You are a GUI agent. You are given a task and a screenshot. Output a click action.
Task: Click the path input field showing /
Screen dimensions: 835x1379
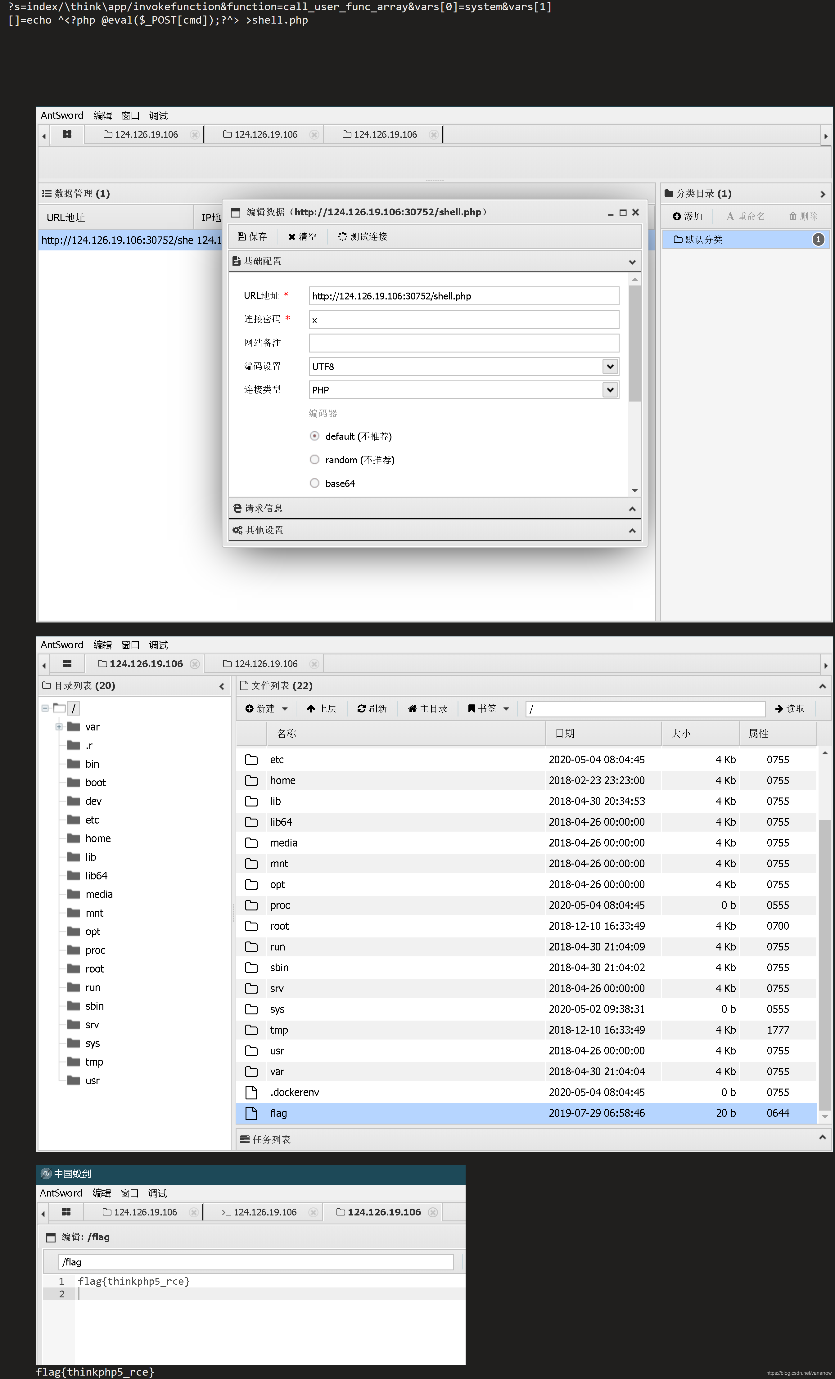tap(645, 709)
